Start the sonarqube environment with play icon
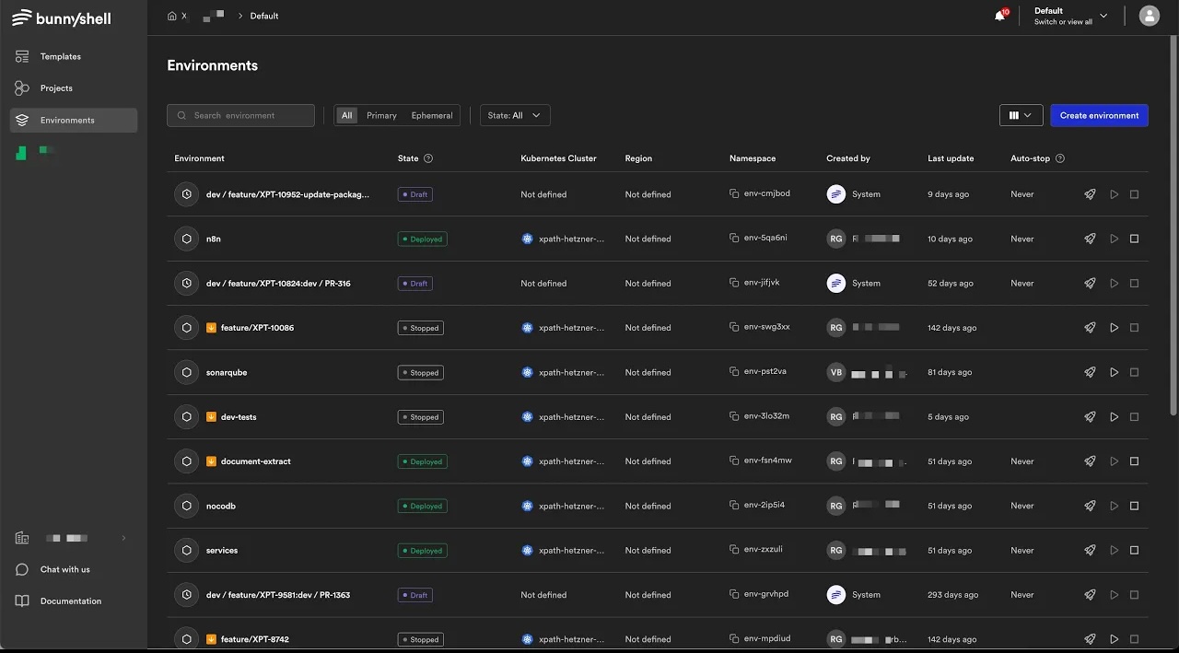Image resolution: width=1179 pixels, height=653 pixels. pyautogui.click(x=1114, y=372)
